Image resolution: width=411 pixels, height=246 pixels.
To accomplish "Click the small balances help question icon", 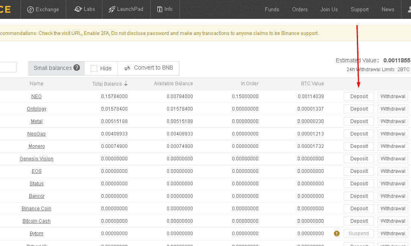I will tap(77, 68).
